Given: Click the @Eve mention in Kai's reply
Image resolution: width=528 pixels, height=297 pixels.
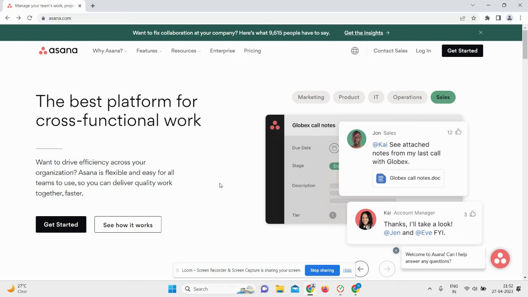Looking at the screenshot, I should click(x=424, y=233).
